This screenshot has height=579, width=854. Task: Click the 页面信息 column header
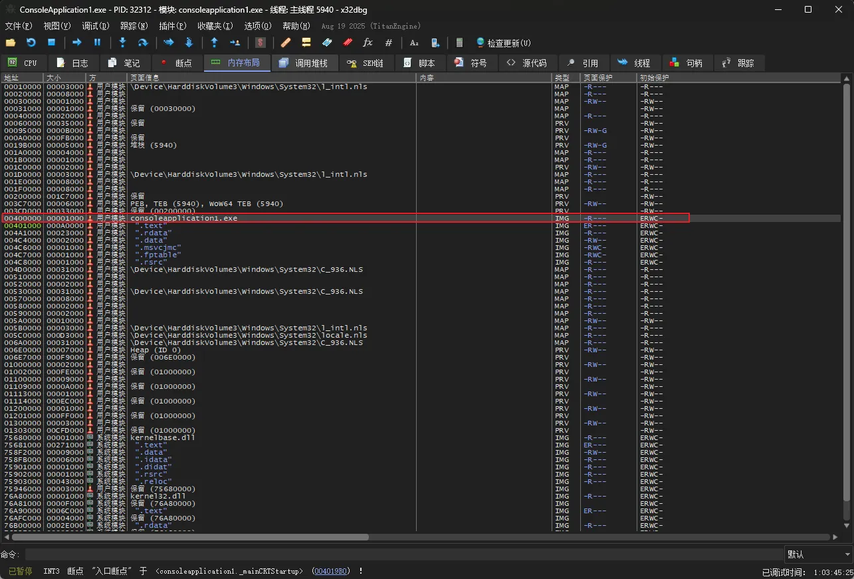[x=271, y=78]
